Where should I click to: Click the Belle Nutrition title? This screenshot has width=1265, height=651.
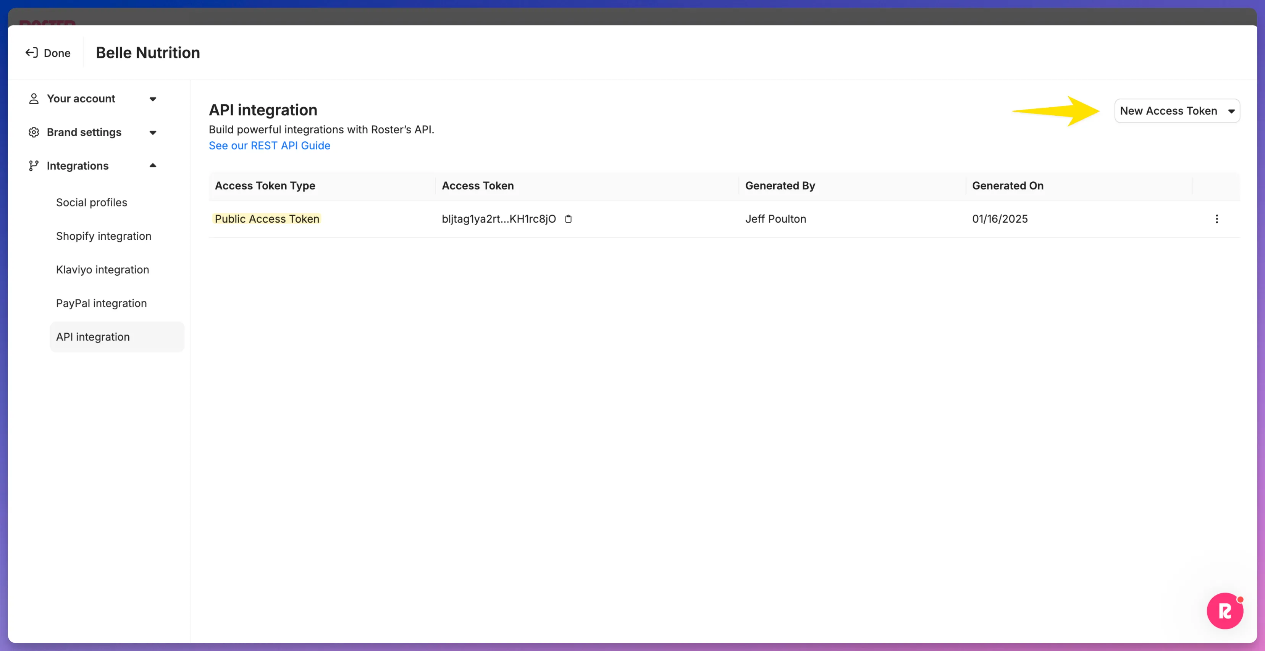coord(148,53)
